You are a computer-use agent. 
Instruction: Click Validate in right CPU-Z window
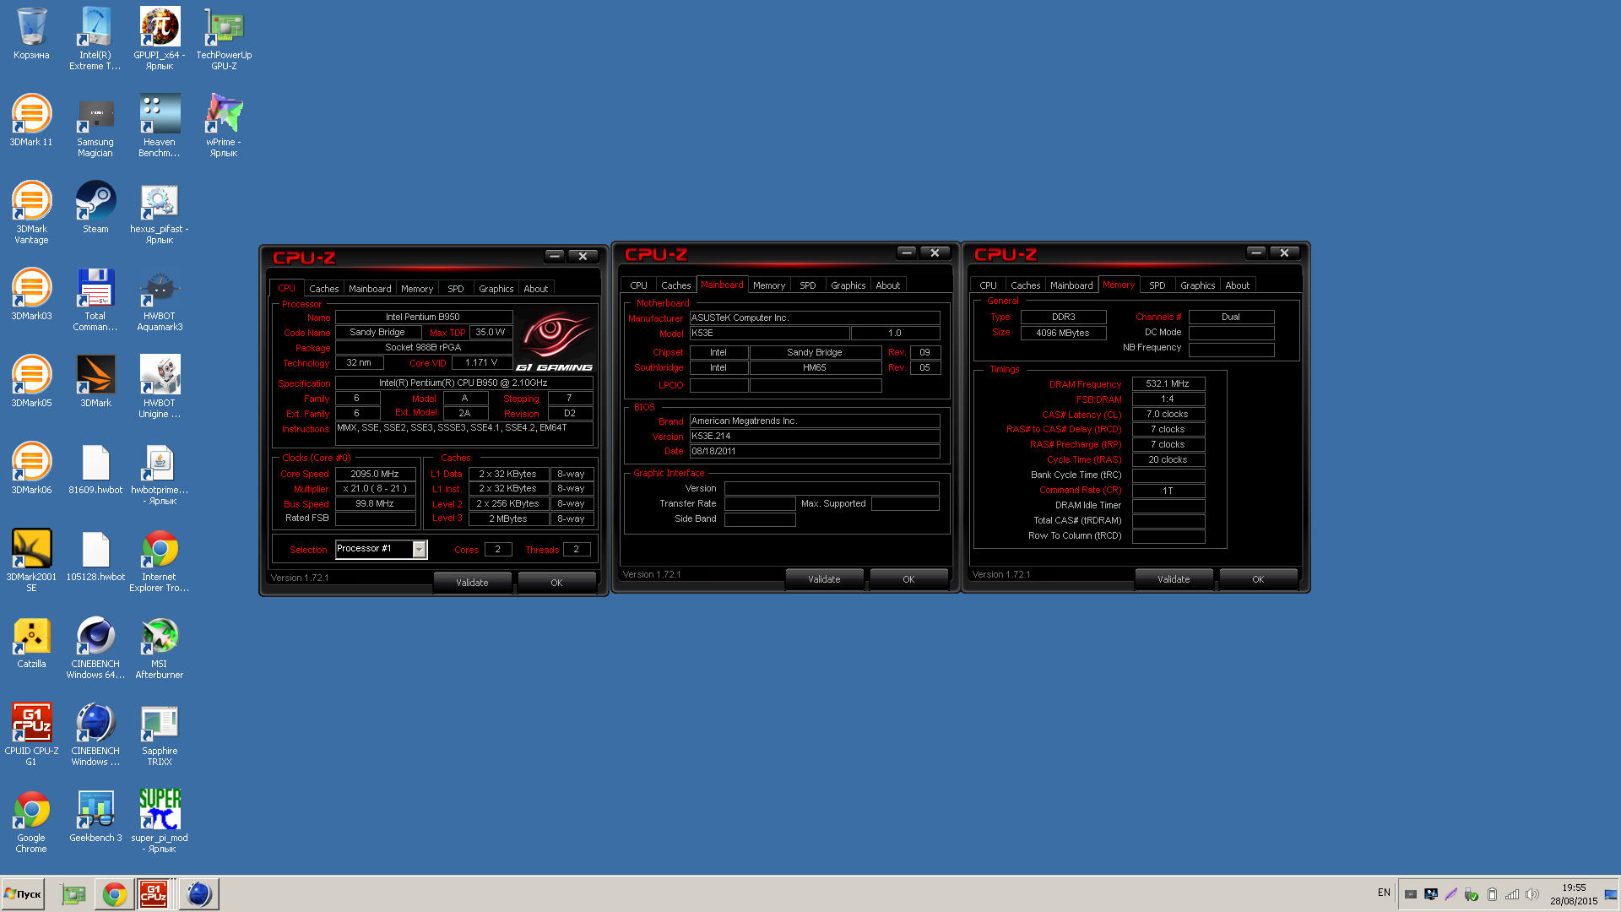[1174, 579]
